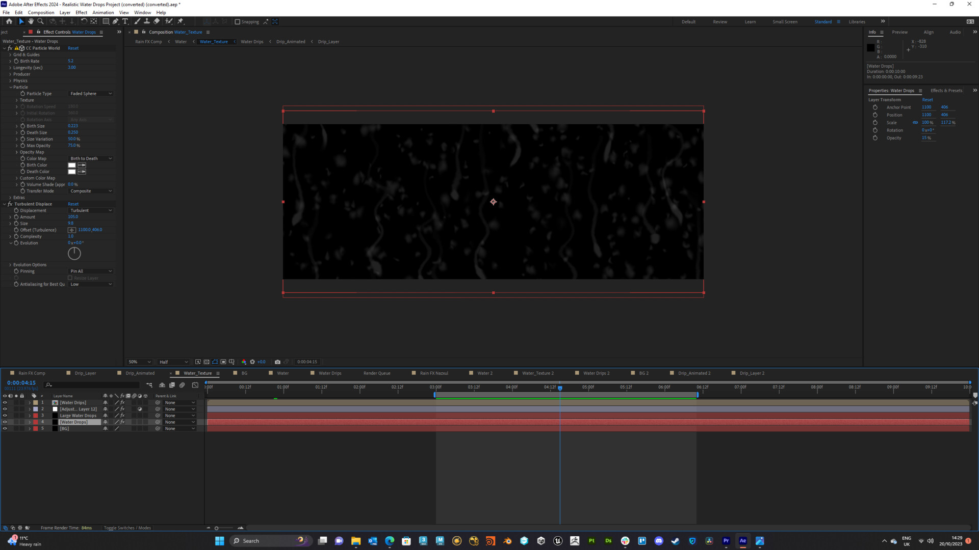Select the Hand tool in the toolbar
979x550 pixels.
coord(31,21)
